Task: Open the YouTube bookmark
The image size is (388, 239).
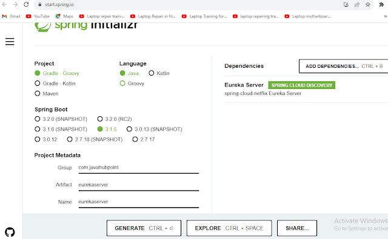Action: tap(38, 16)
